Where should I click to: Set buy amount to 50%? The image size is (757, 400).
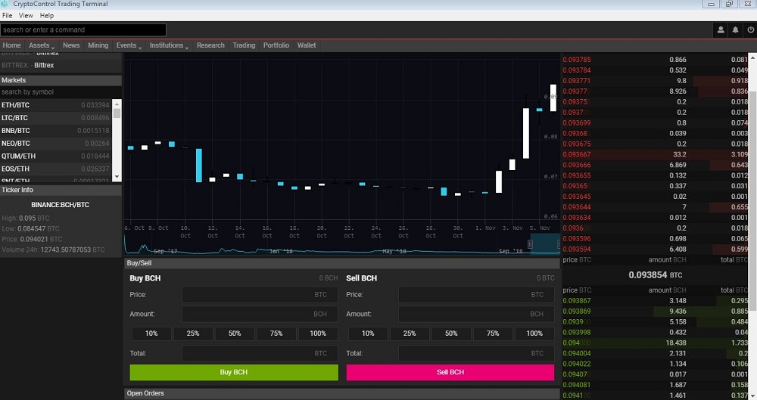tap(235, 333)
